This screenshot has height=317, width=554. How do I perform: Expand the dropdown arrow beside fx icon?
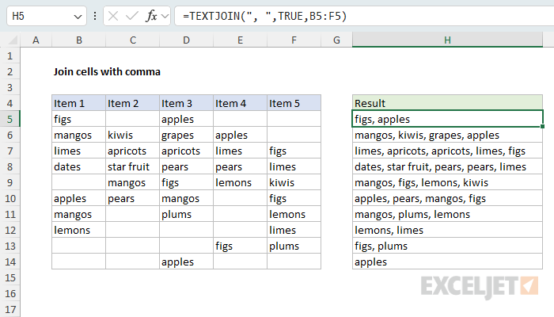point(165,16)
